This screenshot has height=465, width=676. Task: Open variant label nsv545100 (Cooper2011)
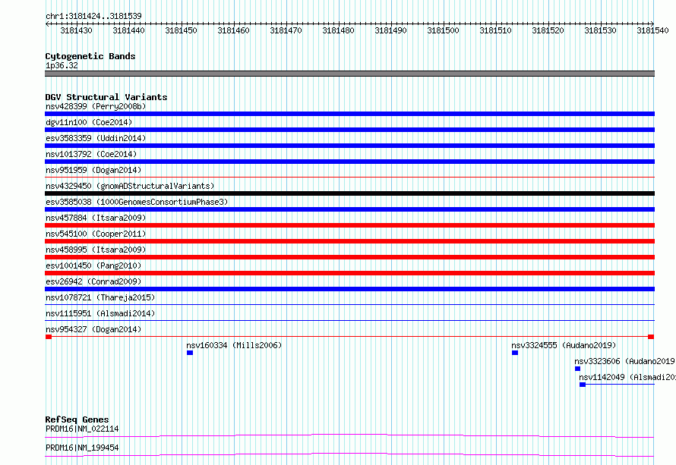click(96, 234)
